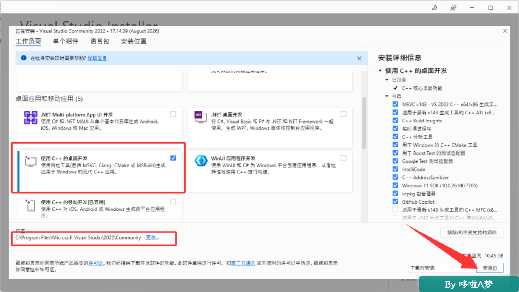519x292 pixels.
Task: Click the 桌面应用和移动应用 (5) section heading
Action: click(49, 99)
